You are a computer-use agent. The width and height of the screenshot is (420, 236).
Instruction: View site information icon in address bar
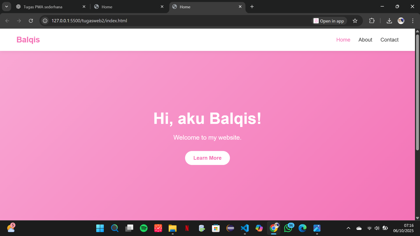(45, 21)
